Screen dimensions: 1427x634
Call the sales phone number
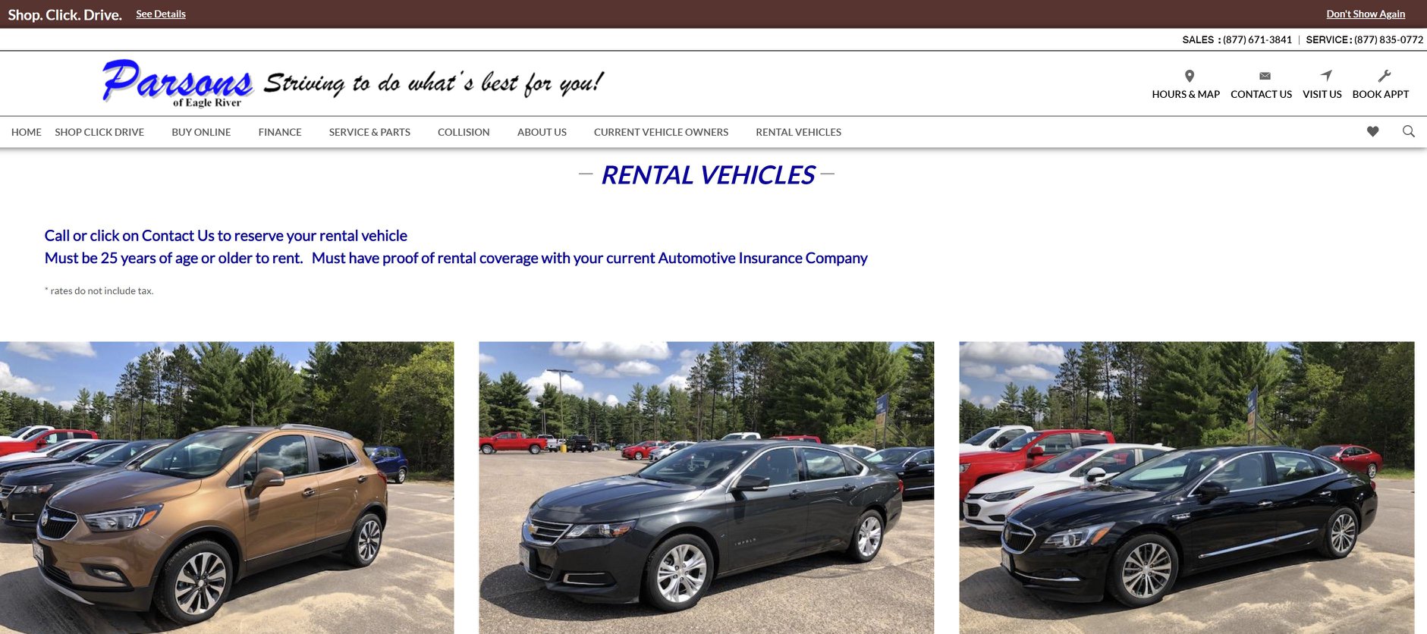point(1257,39)
